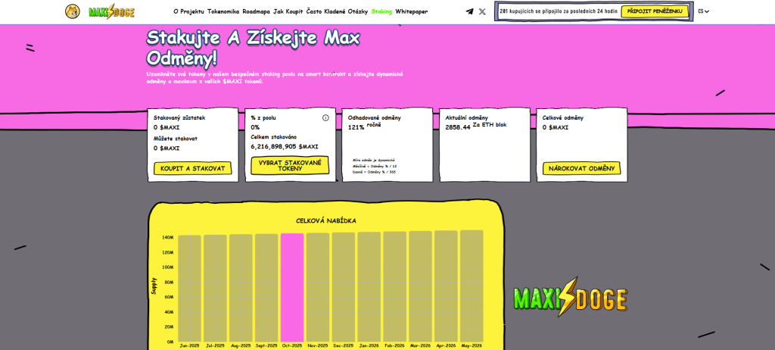Click the 281 kupujících banner text

point(558,11)
